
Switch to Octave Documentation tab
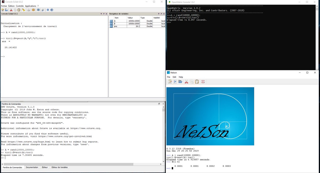[x=32, y=167]
